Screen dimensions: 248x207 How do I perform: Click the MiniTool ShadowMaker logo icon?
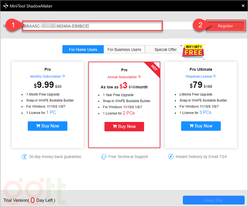[6, 5]
